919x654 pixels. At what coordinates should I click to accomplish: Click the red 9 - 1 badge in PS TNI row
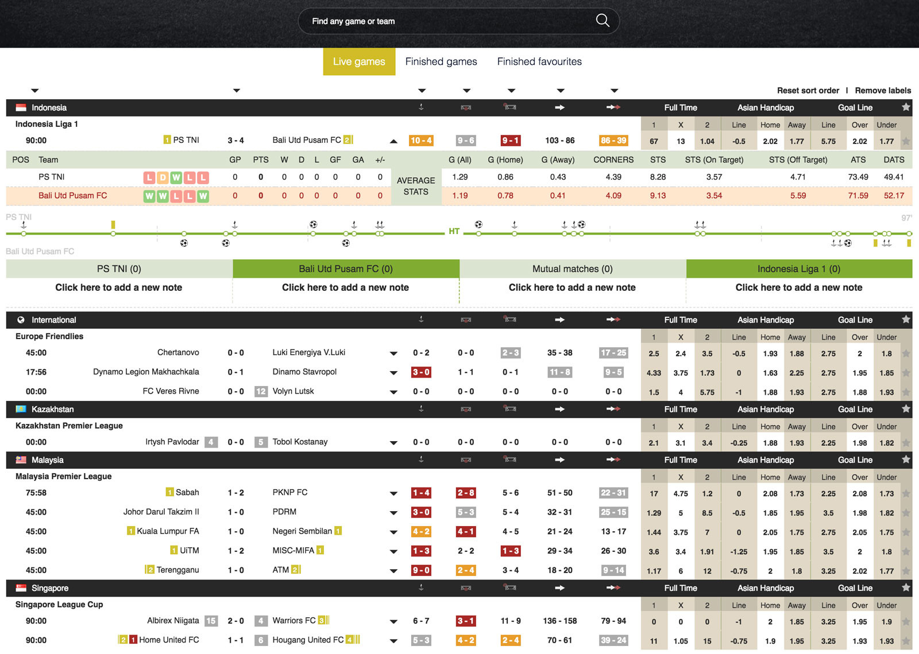tap(510, 141)
